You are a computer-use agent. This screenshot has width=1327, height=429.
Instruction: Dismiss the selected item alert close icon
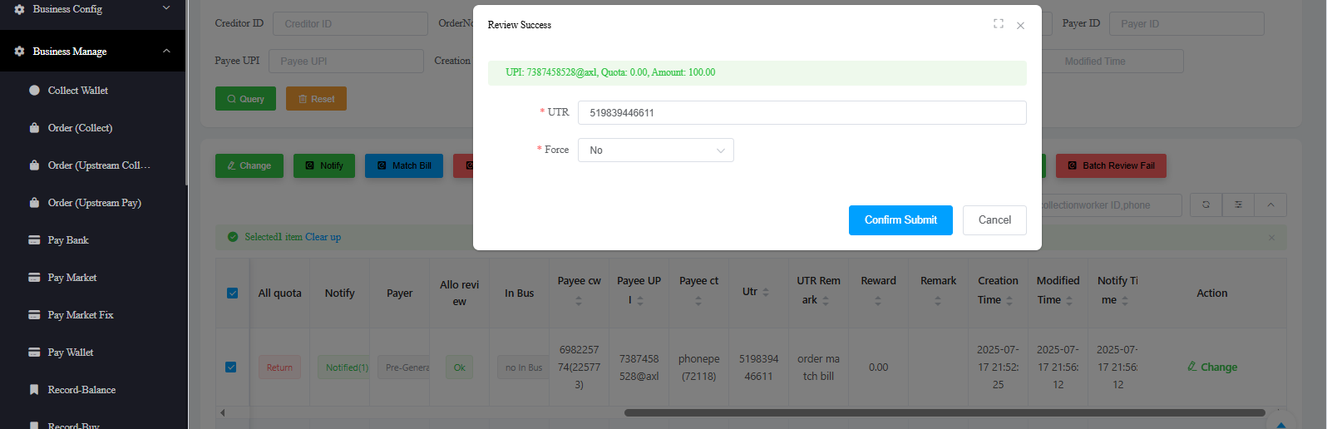coord(1271,238)
